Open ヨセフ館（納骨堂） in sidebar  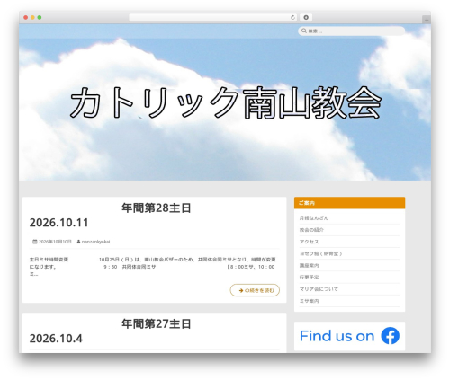tap(320, 253)
